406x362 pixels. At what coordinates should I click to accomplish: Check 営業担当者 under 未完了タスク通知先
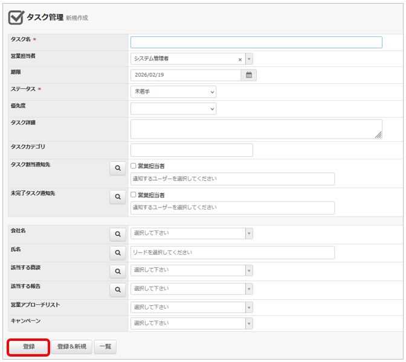click(x=134, y=195)
